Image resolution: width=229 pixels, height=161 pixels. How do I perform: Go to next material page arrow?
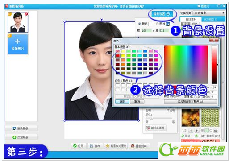coord(197,131)
